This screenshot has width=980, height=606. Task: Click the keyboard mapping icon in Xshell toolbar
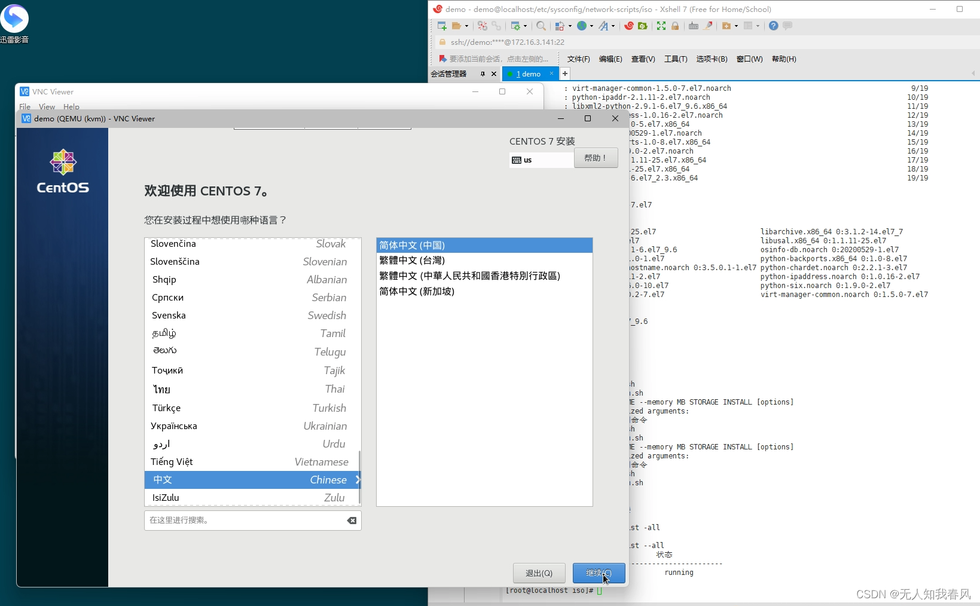pos(694,26)
